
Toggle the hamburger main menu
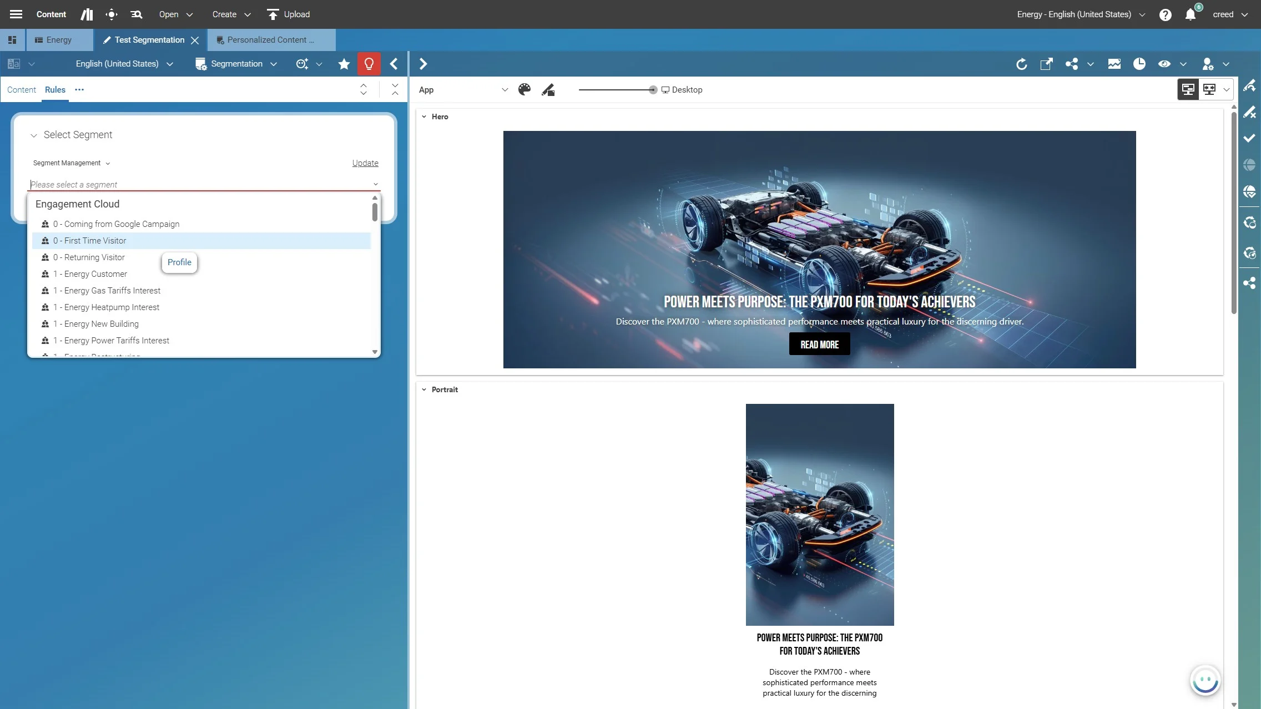(16, 14)
